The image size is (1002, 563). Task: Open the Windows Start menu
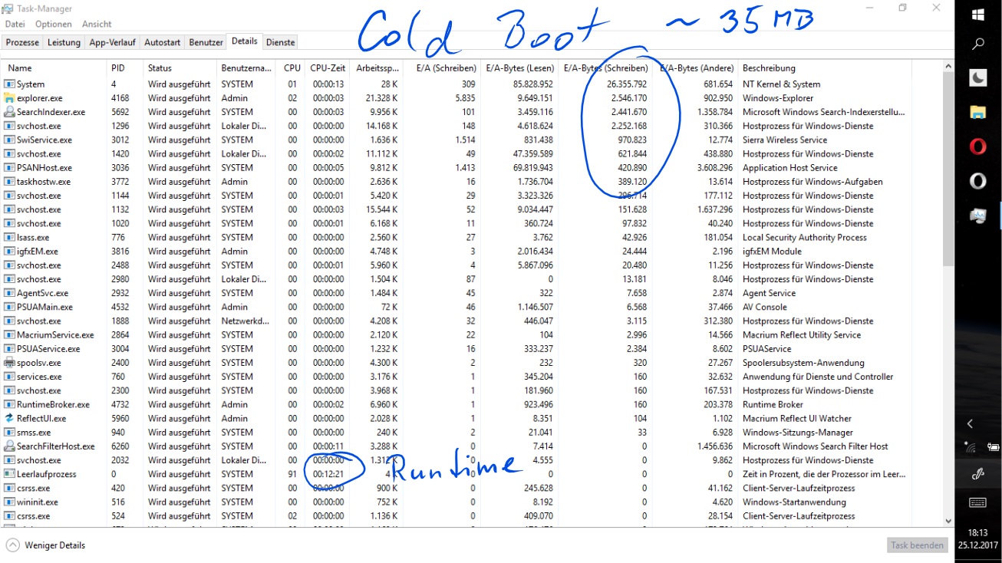(978, 14)
